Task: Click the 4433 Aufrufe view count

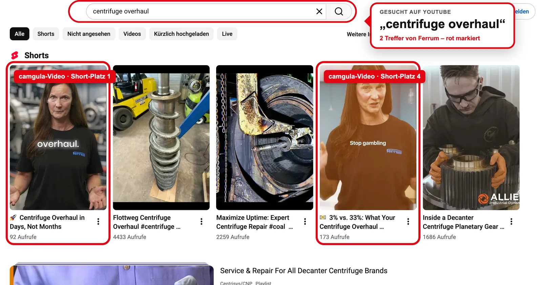Action: (130, 237)
